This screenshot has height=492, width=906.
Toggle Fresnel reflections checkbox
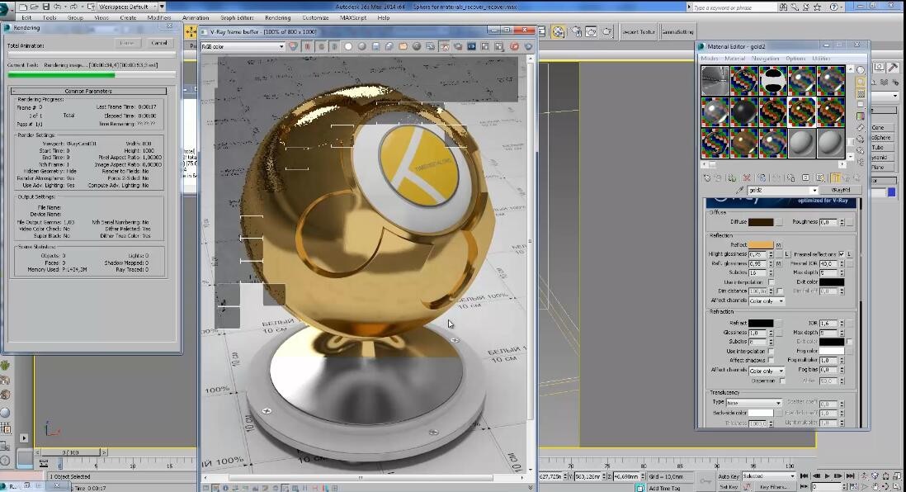point(842,254)
